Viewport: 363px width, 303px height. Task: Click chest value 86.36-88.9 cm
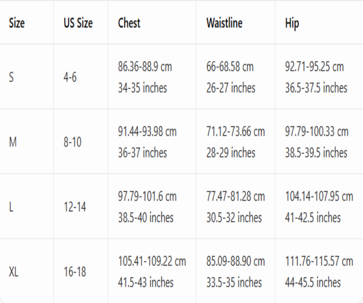pos(145,67)
